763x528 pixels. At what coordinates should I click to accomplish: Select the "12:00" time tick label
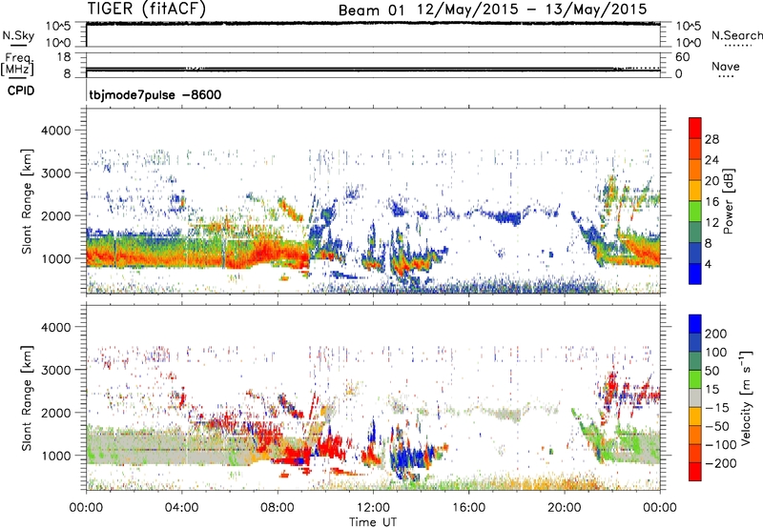373,508
